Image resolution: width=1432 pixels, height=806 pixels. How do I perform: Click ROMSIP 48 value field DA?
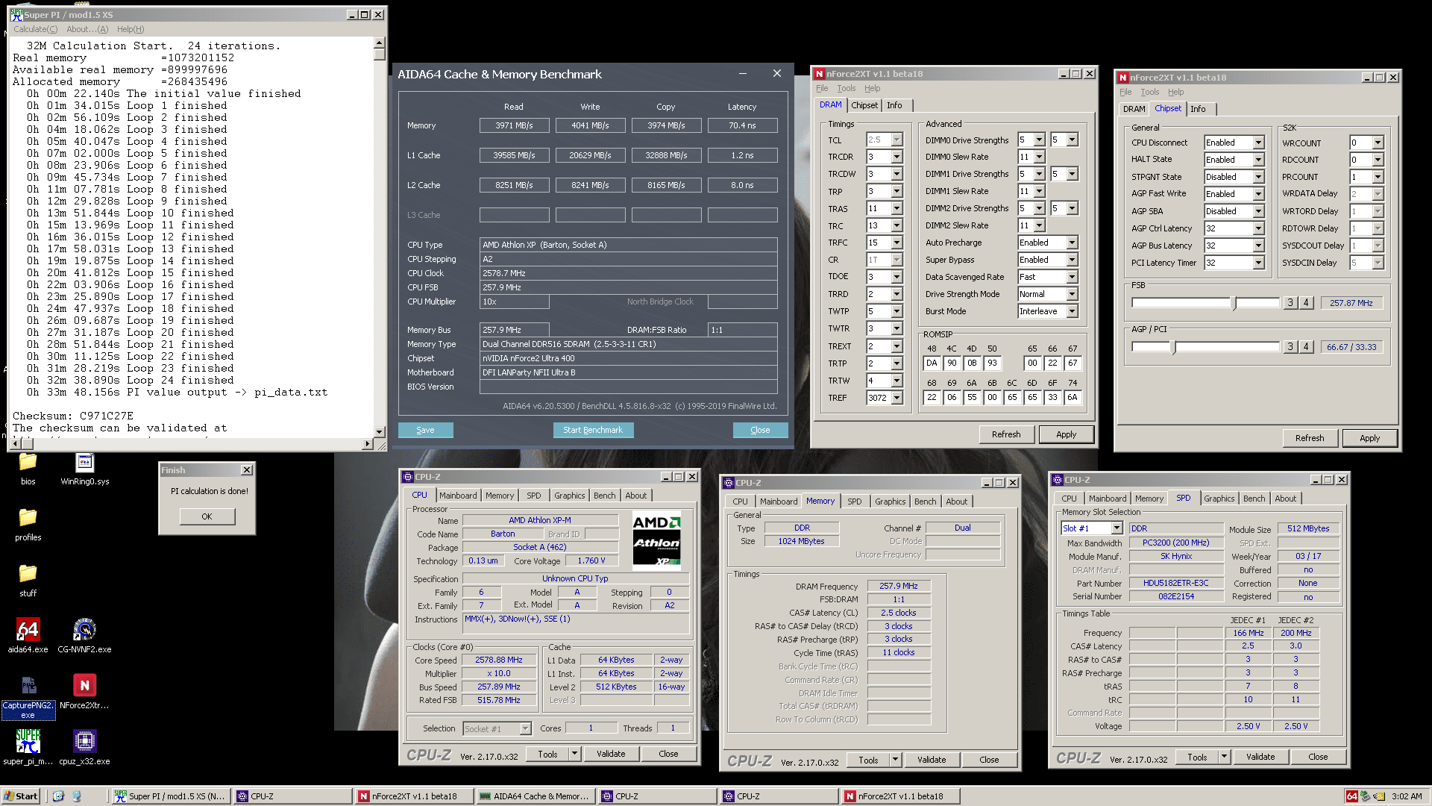coord(932,363)
